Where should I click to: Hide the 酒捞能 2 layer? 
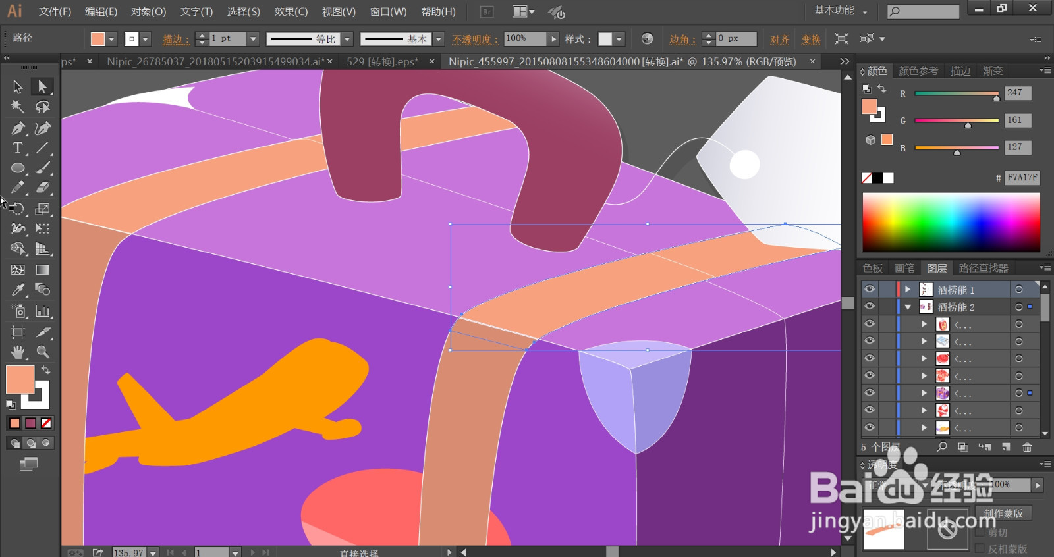[x=870, y=306]
